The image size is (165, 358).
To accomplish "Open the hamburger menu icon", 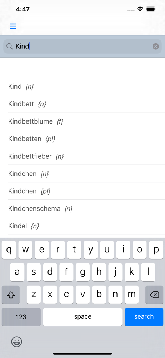I will 13,26.
